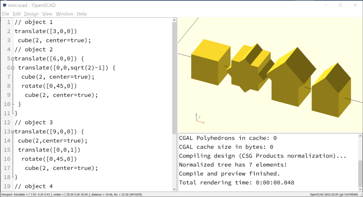
Task: Click the editor scrollbar up arrow
Action: click(174, 20)
